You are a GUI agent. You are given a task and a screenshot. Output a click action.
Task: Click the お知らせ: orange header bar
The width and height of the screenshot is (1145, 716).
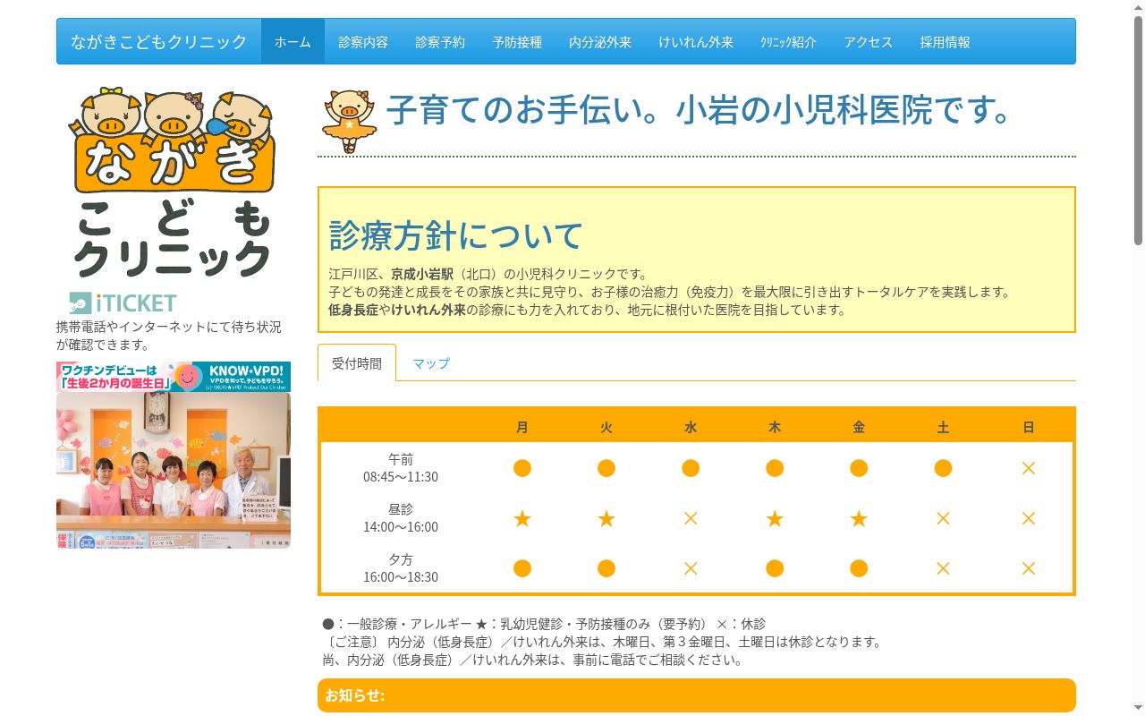pyautogui.click(x=697, y=695)
